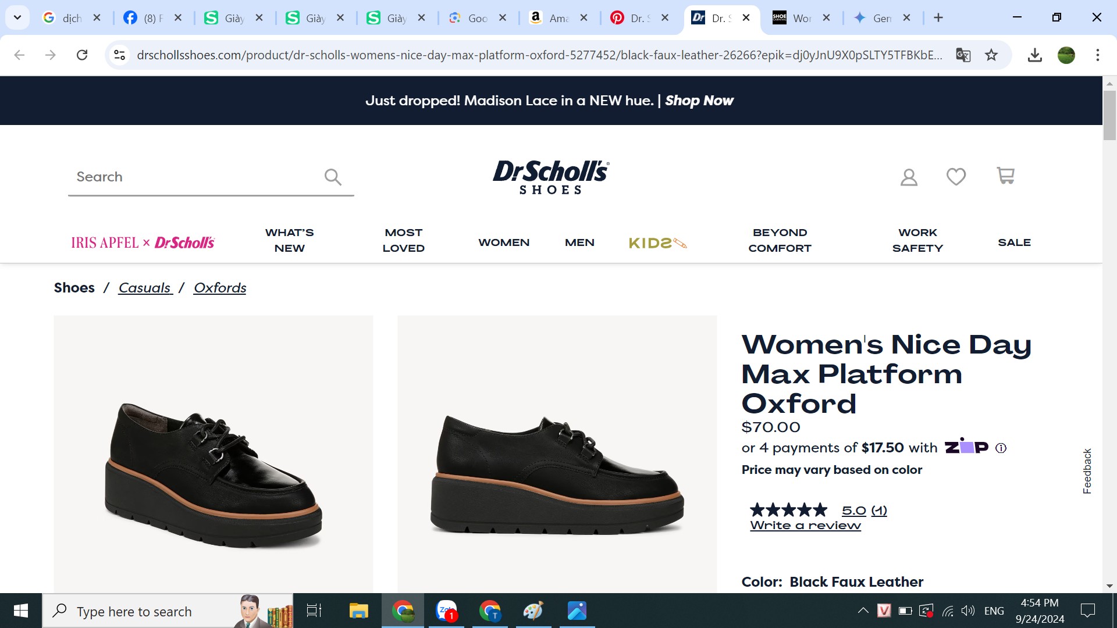
Task: Open the SALE navigation menu
Action: point(1014,242)
